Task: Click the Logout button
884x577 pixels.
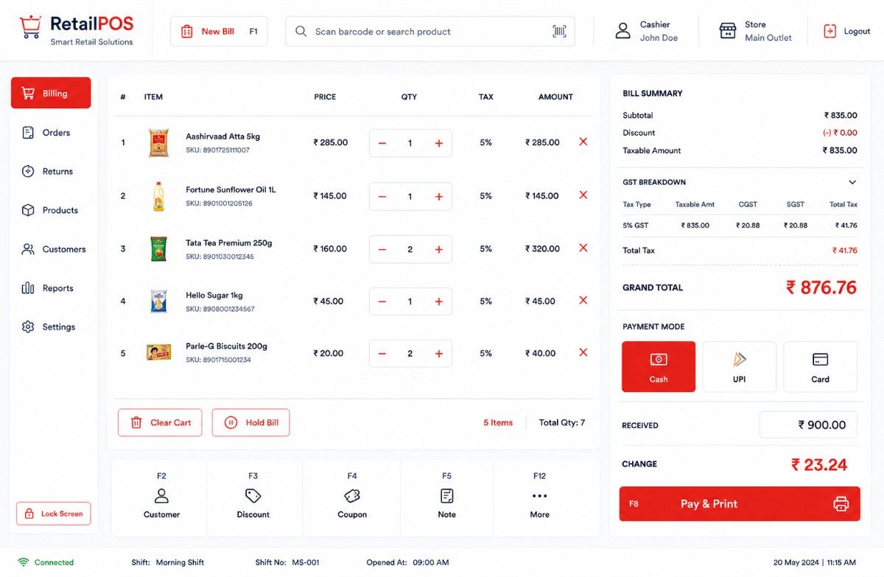Action: 846,31
